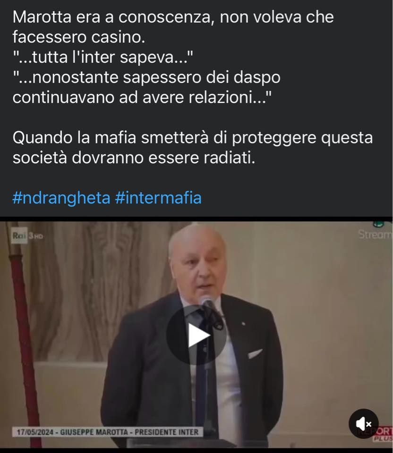Click the line "continuavano ad avere relazioni..."
393x453 pixels.
[142, 97]
